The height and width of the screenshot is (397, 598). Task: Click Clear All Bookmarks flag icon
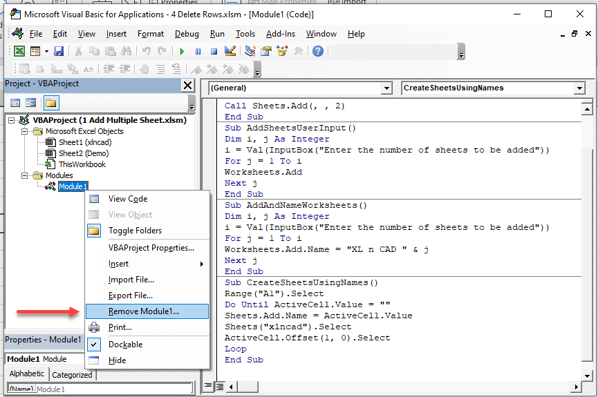pyautogui.click(x=244, y=69)
